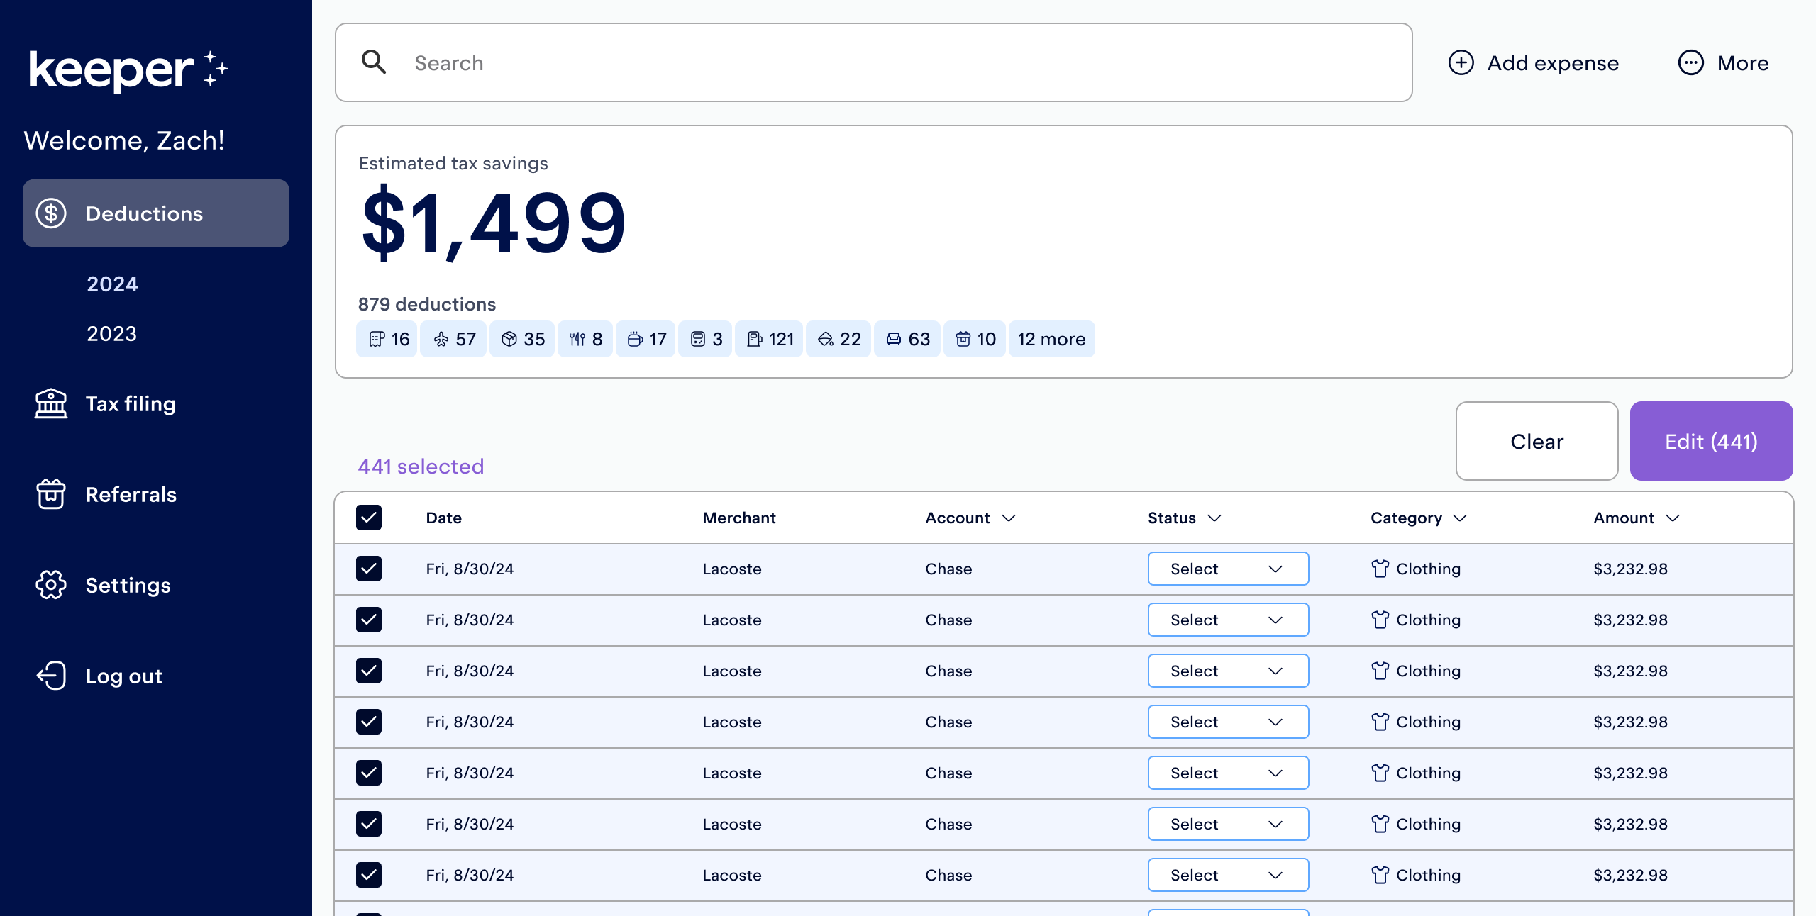Click the Date column header
This screenshot has height=916, width=1816.
click(x=444, y=518)
